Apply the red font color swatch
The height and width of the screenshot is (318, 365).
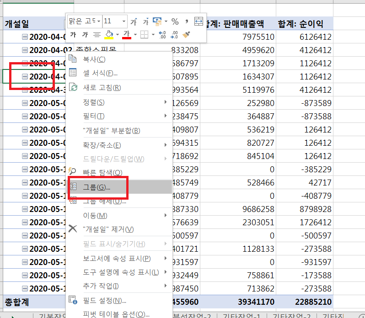[127, 34]
